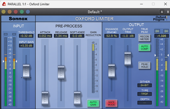Click the OUTPUT TRIM -1.0 dB field
The image size is (170, 109).
pyautogui.click(x=128, y=36)
